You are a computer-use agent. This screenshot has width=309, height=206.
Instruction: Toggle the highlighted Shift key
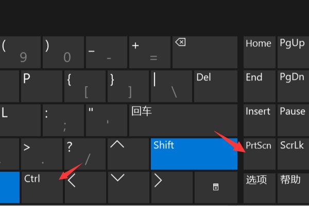194,153
